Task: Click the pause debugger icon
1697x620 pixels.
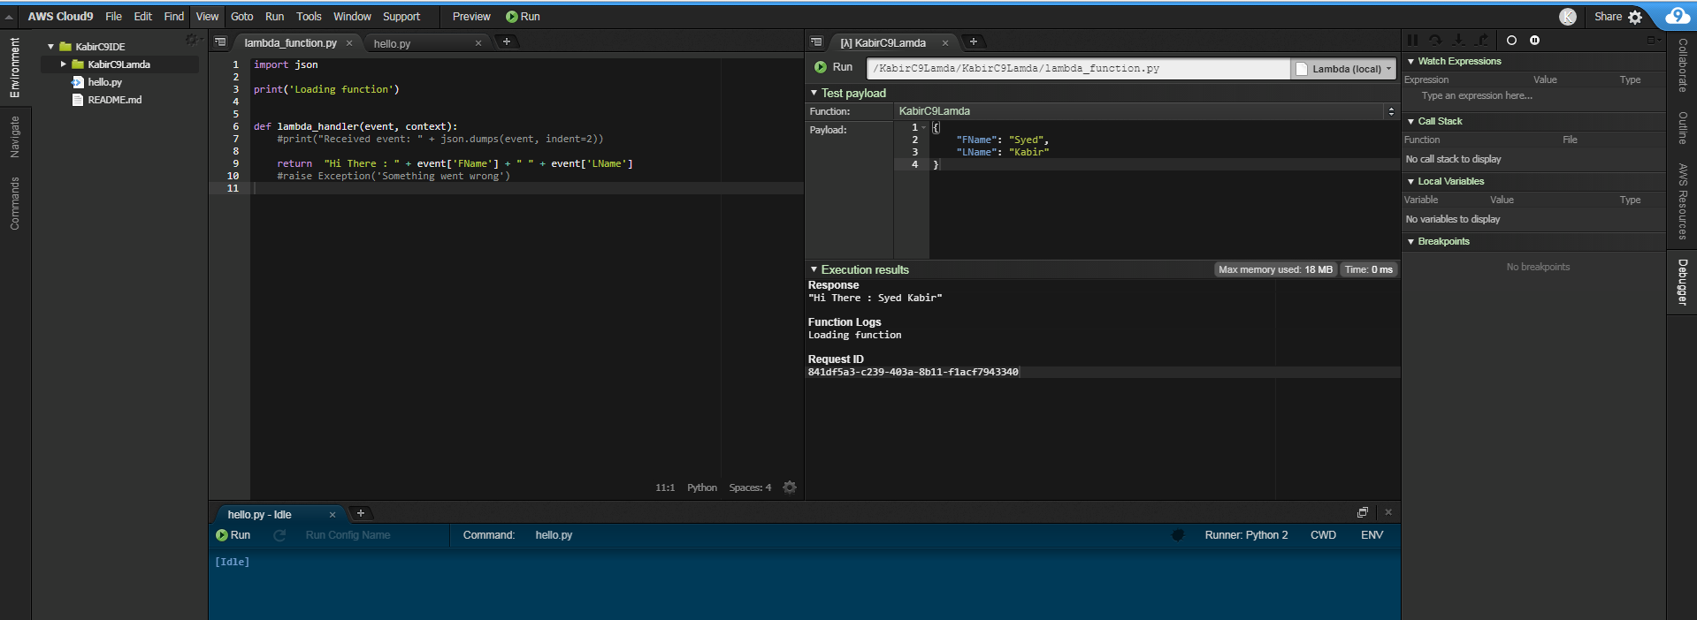Action: click(1412, 41)
